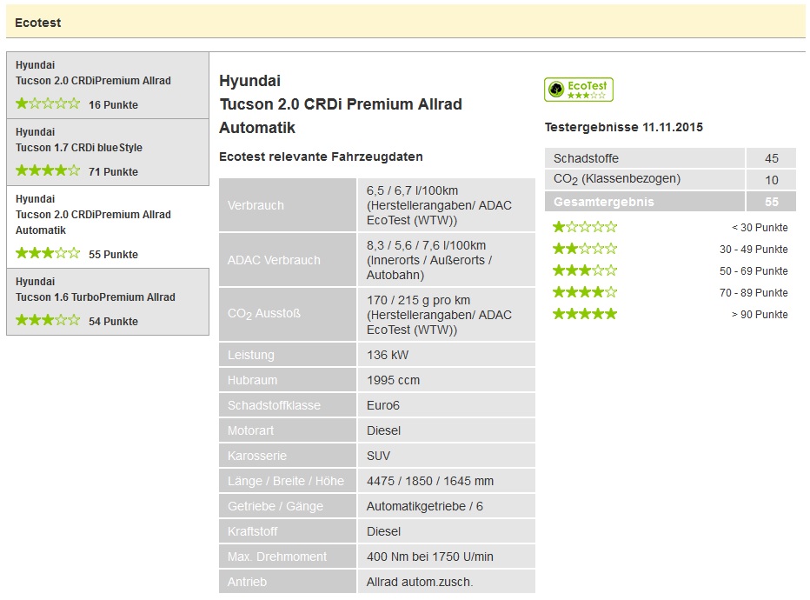
Task: Click the '400 Nm bei 1750 U/min' value
Action: tap(430, 557)
